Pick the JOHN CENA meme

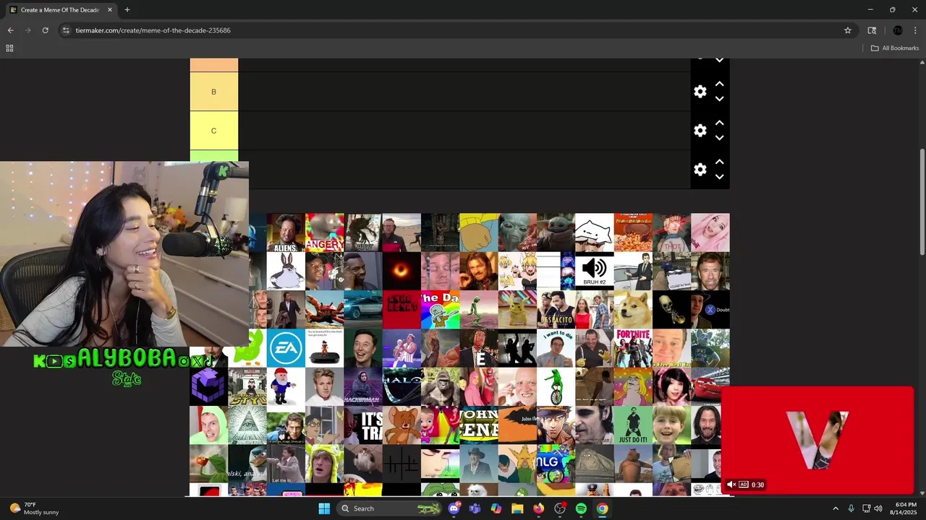click(x=478, y=425)
